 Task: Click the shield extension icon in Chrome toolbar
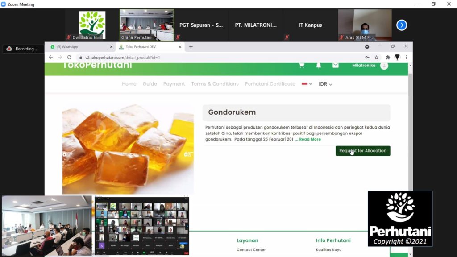tap(397, 58)
